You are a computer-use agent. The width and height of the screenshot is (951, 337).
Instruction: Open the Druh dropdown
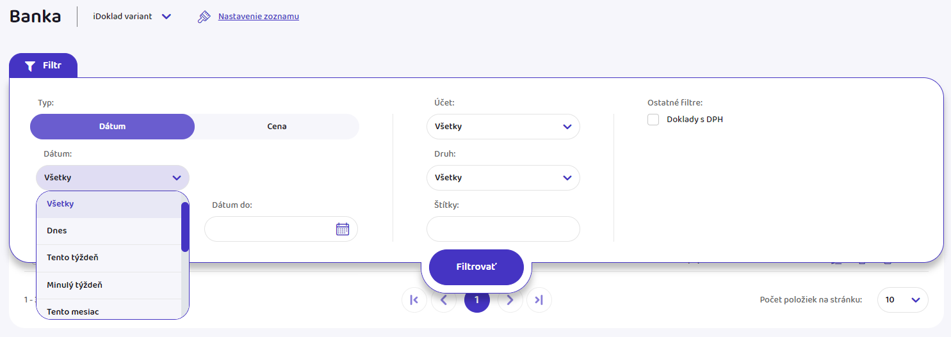point(503,178)
